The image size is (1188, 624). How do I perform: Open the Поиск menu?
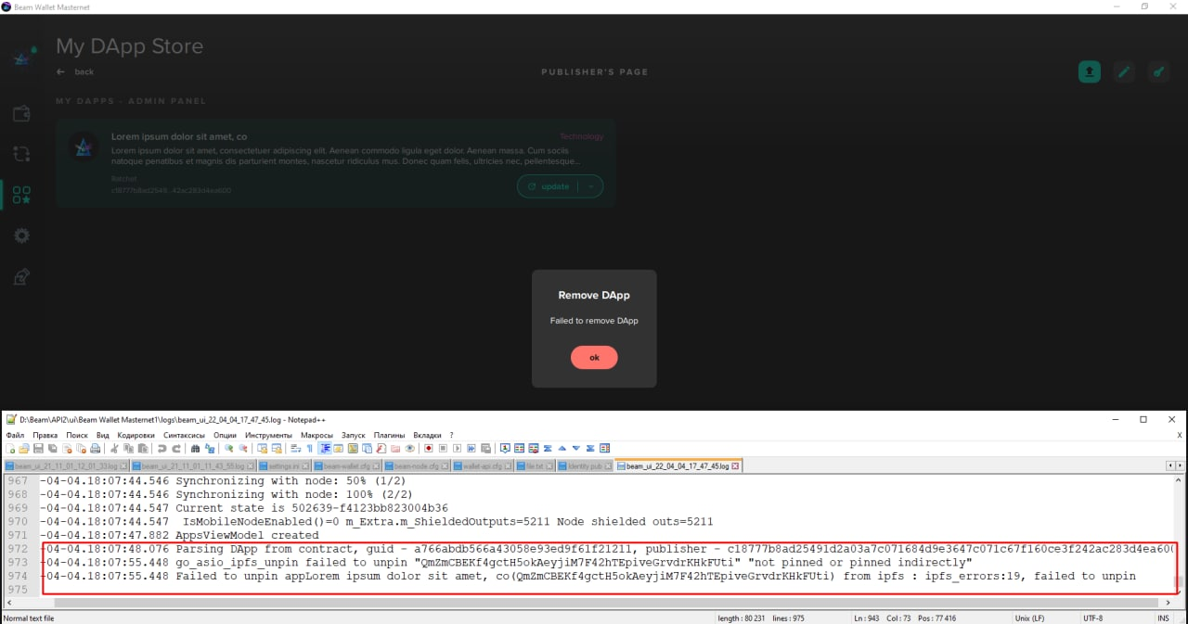coord(77,435)
